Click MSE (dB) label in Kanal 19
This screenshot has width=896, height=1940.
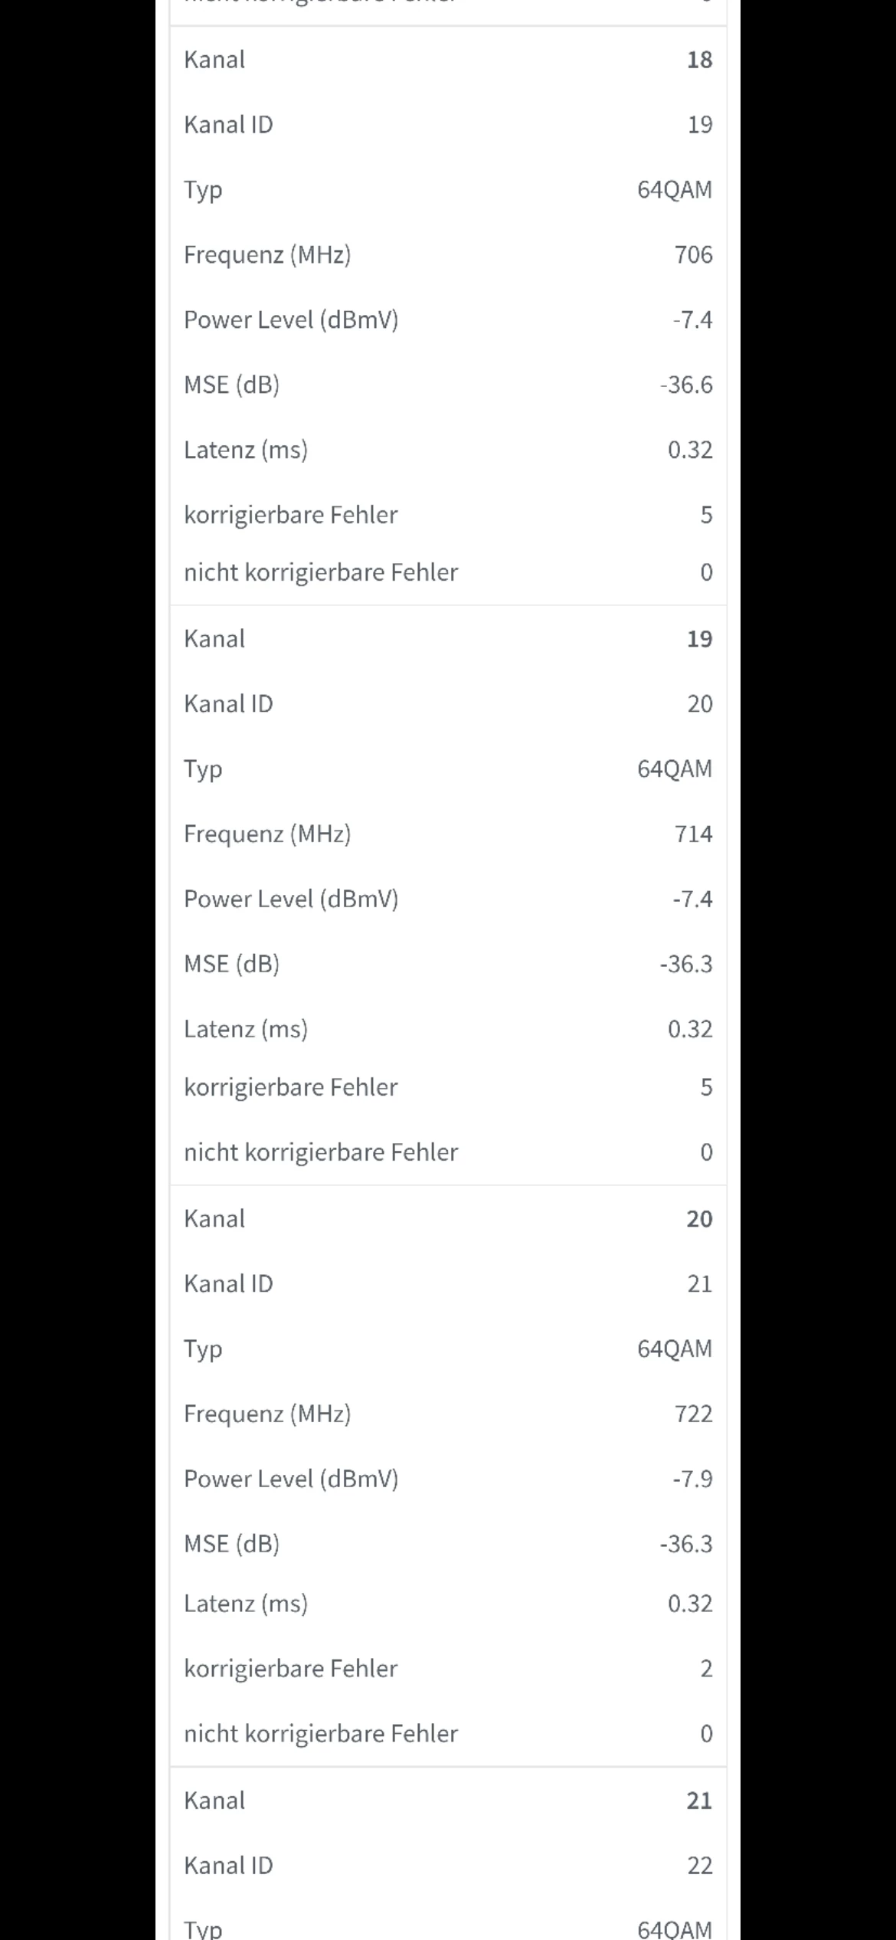231,964
